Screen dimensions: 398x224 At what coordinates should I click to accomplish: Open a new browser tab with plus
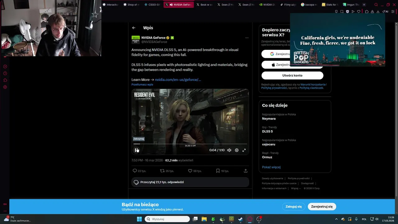click(364, 5)
